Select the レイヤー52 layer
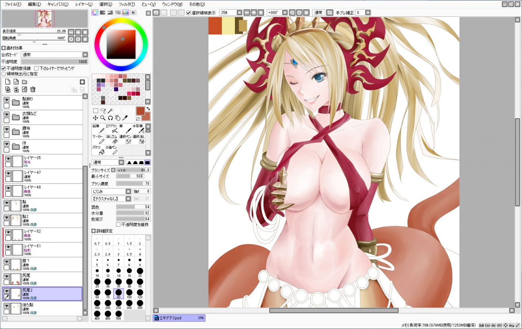Screen dimensions: 522x329 coord(42,234)
